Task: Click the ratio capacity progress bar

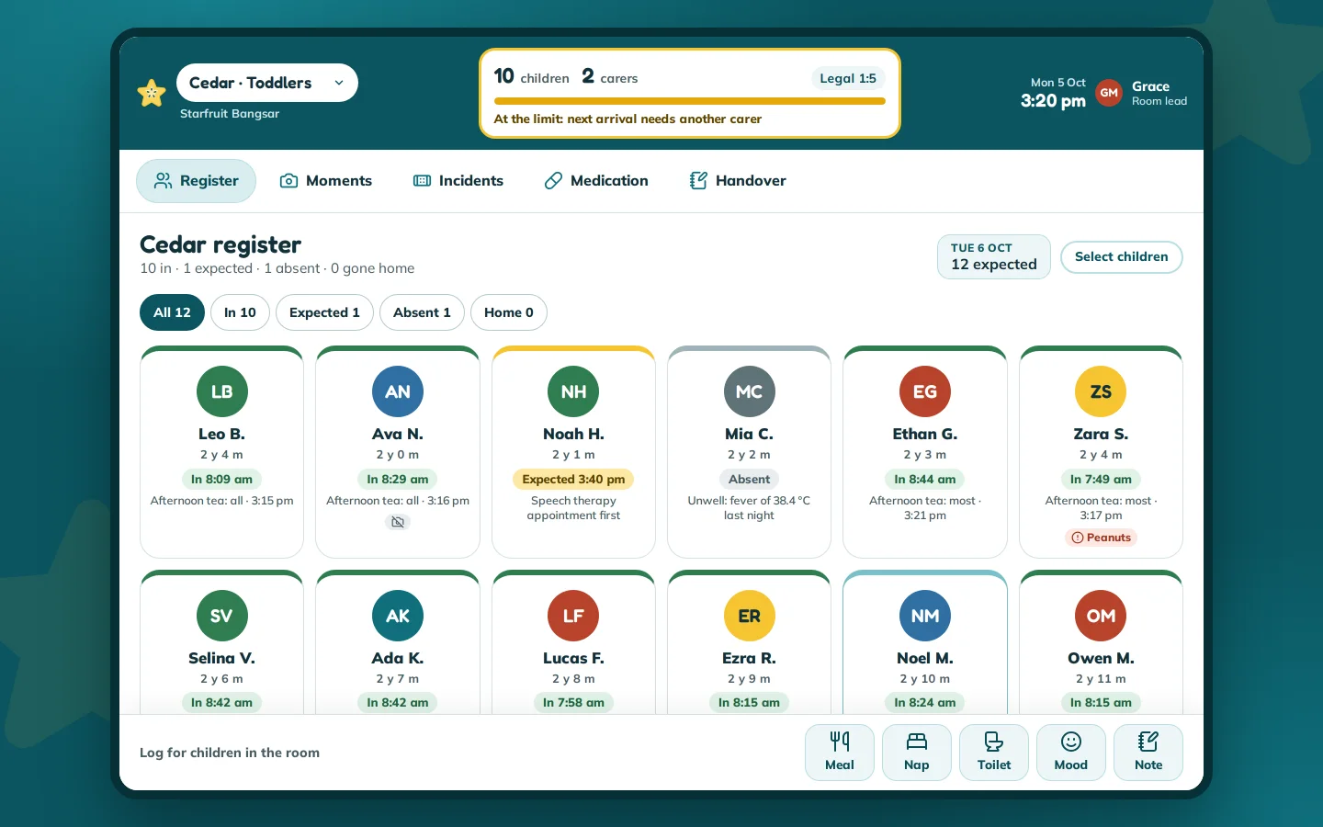Action: (690, 101)
